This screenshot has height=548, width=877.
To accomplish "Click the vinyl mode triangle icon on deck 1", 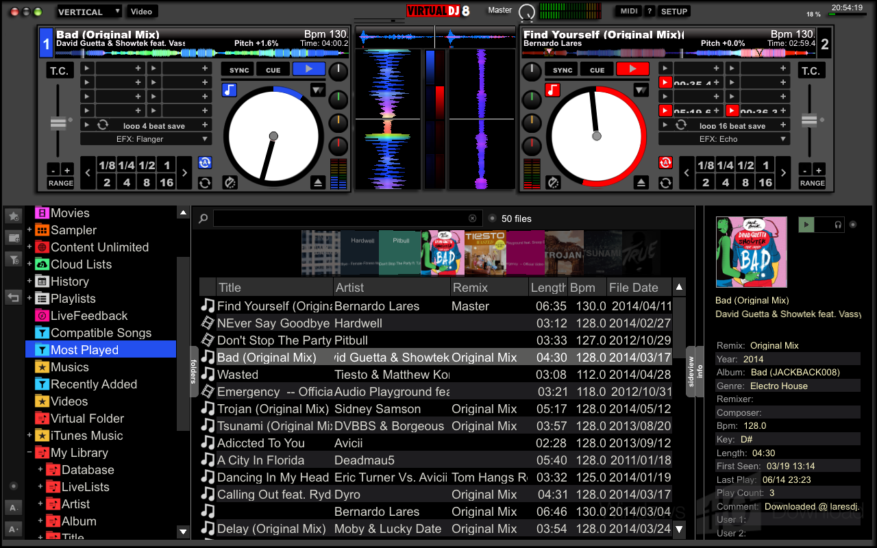I will click(317, 90).
